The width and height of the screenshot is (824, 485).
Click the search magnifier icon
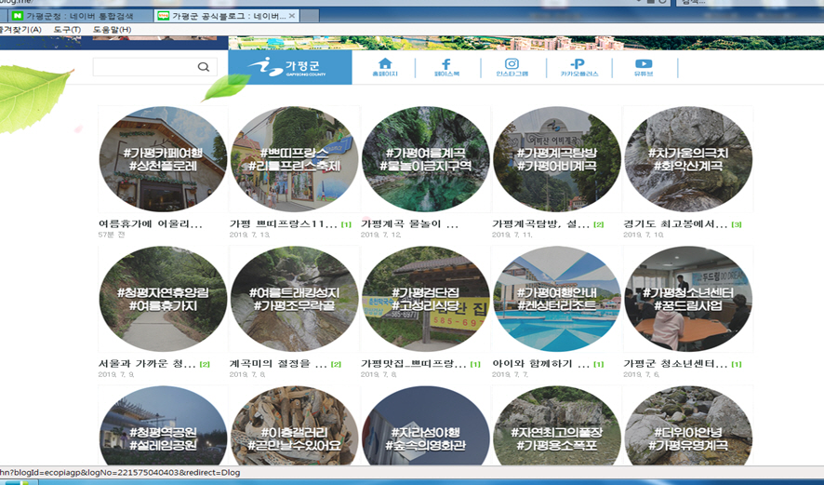[204, 67]
